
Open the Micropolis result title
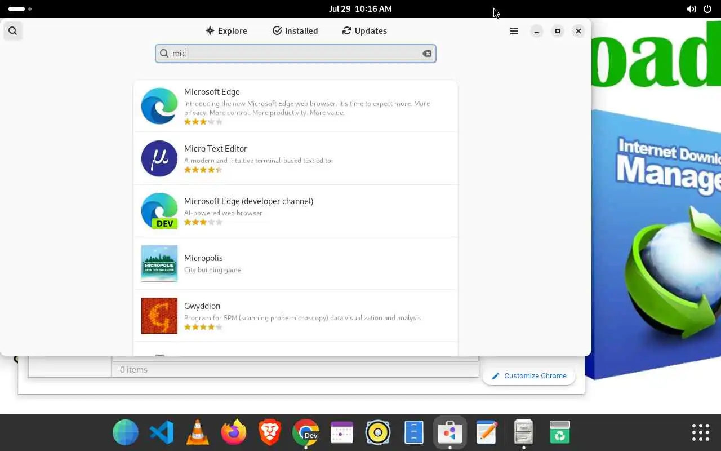tap(203, 258)
